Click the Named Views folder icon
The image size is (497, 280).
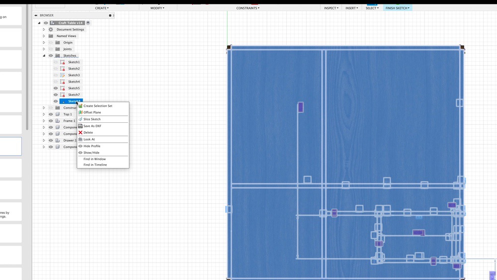point(51,36)
